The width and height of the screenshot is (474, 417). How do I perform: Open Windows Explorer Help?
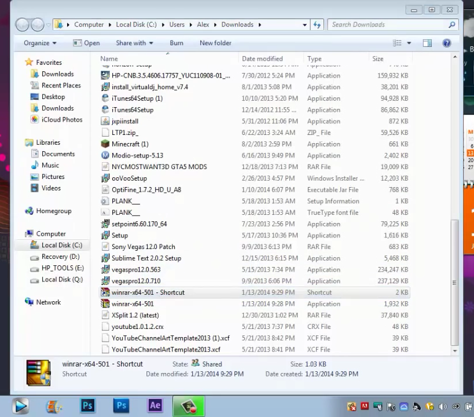(x=446, y=43)
